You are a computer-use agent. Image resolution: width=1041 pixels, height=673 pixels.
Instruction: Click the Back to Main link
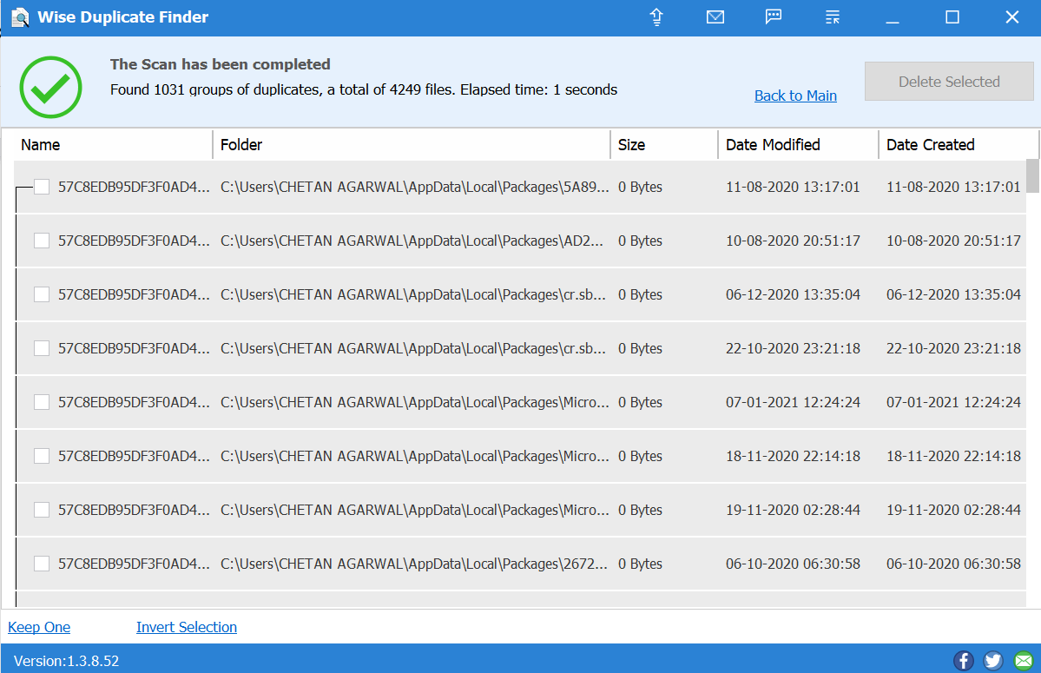point(795,96)
